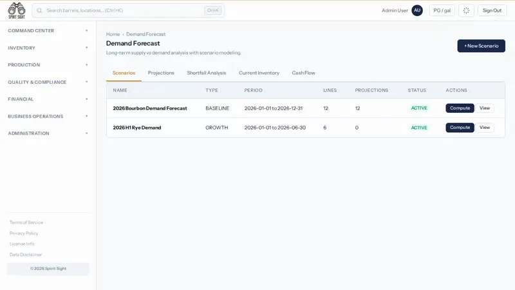Viewport: 515px width, 290px height.
Task: Open the AU user avatar
Action: pos(417,10)
